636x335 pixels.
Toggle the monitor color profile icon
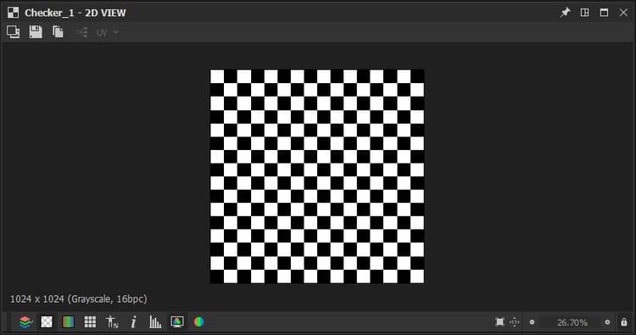click(177, 322)
